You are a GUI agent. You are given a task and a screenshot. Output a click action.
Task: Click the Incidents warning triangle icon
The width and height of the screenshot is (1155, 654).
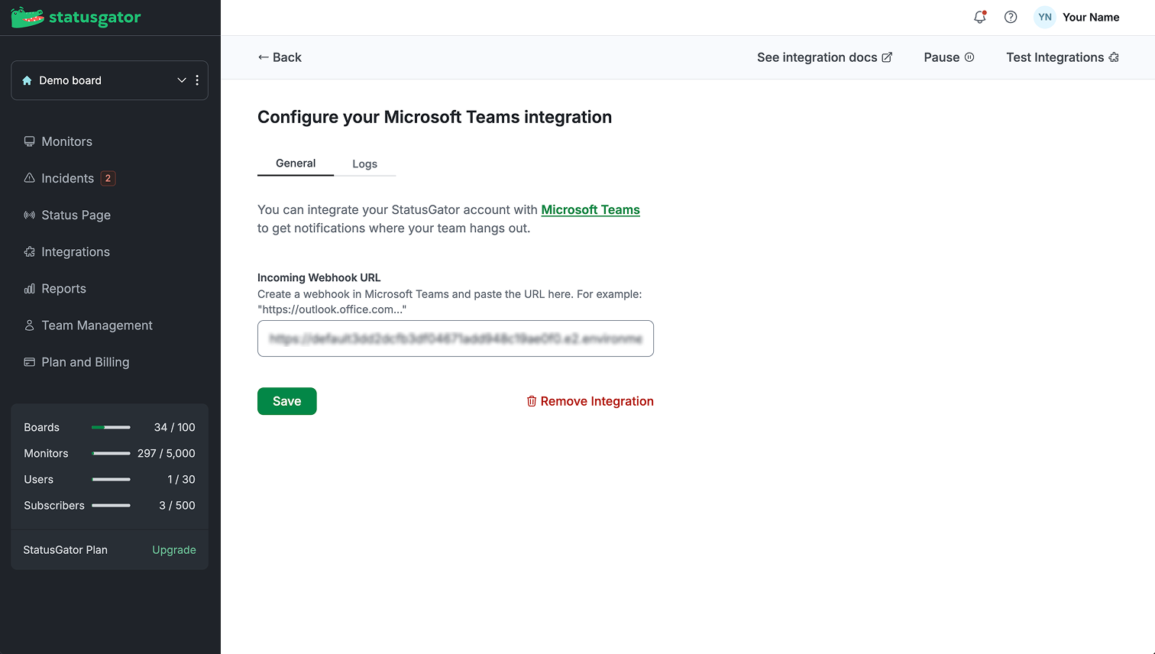[x=29, y=178]
